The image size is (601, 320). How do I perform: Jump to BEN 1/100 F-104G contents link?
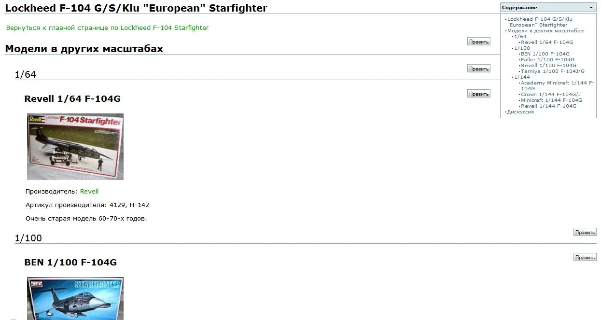545,54
